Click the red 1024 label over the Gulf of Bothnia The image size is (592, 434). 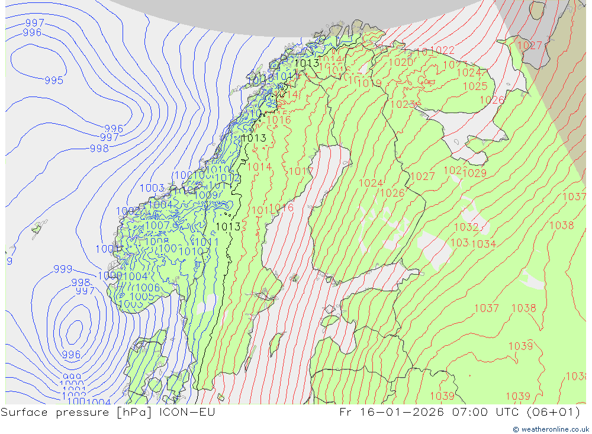tap(371, 183)
